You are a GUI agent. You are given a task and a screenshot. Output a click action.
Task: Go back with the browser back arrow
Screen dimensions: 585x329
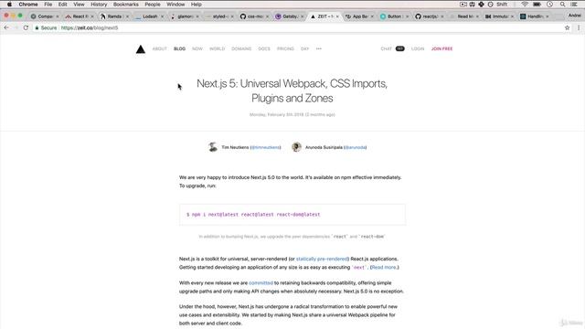click(6, 27)
